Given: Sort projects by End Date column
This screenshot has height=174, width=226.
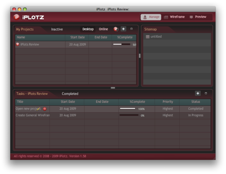Looking at the screenshot, I should coord(100,37).
